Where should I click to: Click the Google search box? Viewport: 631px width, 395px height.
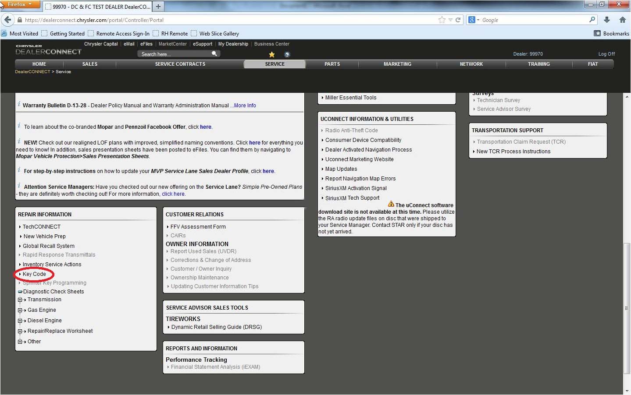pos(534,20)
